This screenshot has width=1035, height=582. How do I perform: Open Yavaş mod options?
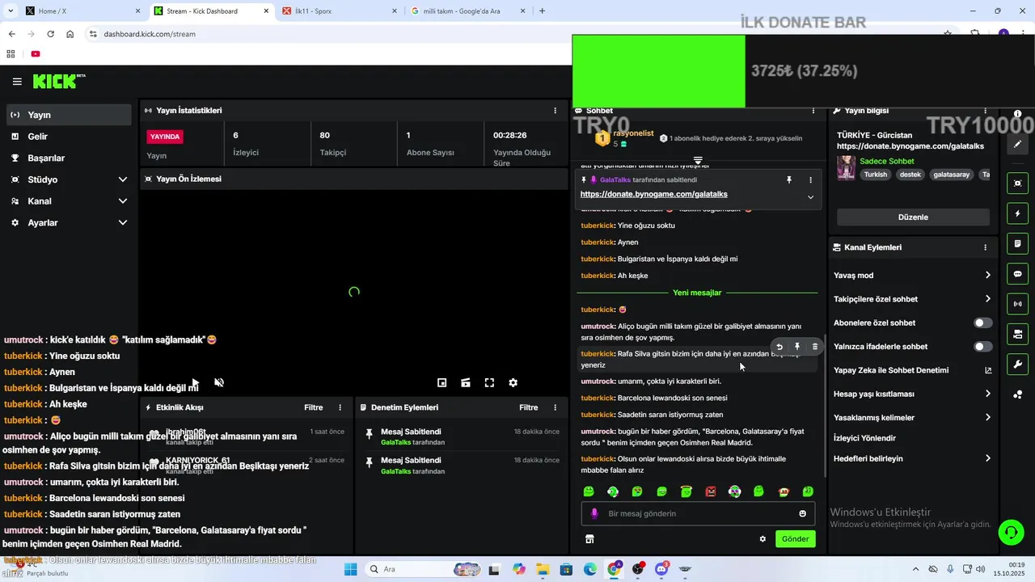pyautogui.click(x=912, y=276)
